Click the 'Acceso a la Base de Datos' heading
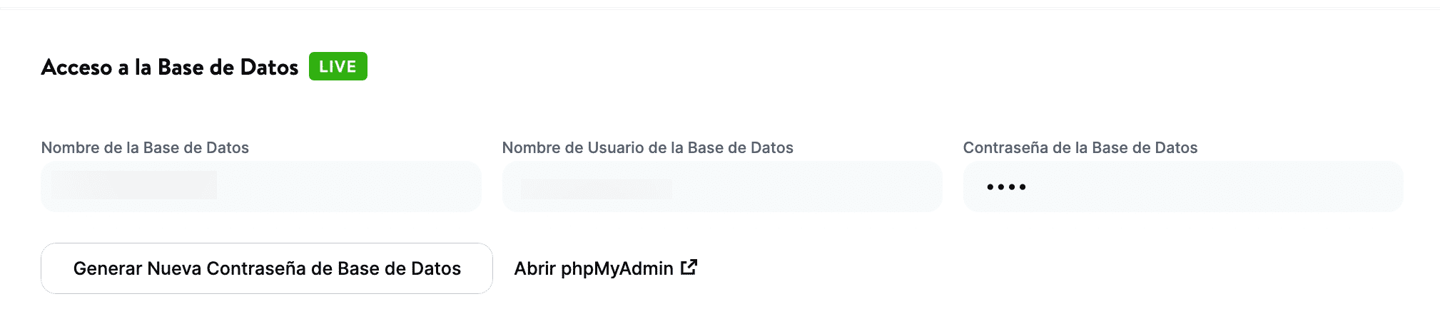This screenshot has width=1440, height=336. click(x=170, y=68)
